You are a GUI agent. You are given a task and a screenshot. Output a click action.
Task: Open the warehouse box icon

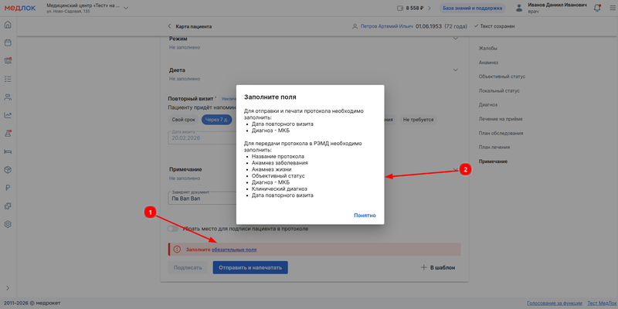click(x=8, y=169)
